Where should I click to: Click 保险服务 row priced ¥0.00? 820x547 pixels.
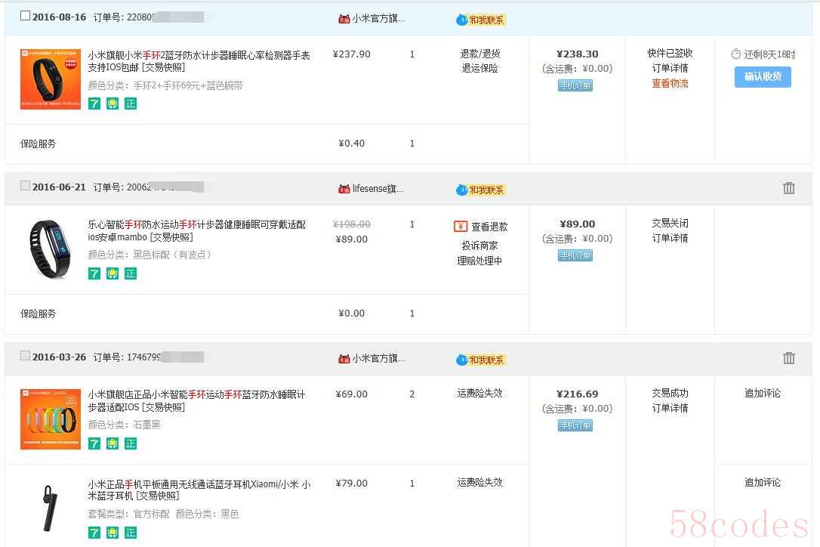click(267, 314)
